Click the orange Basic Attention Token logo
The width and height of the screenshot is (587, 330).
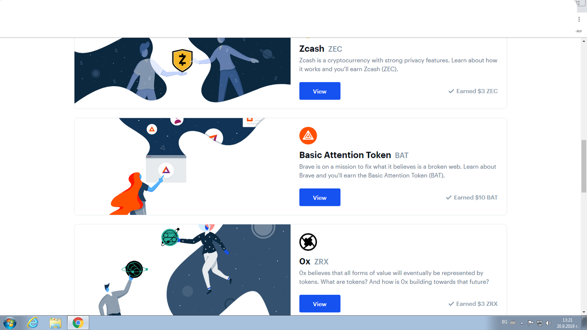[x=308, y=136]
